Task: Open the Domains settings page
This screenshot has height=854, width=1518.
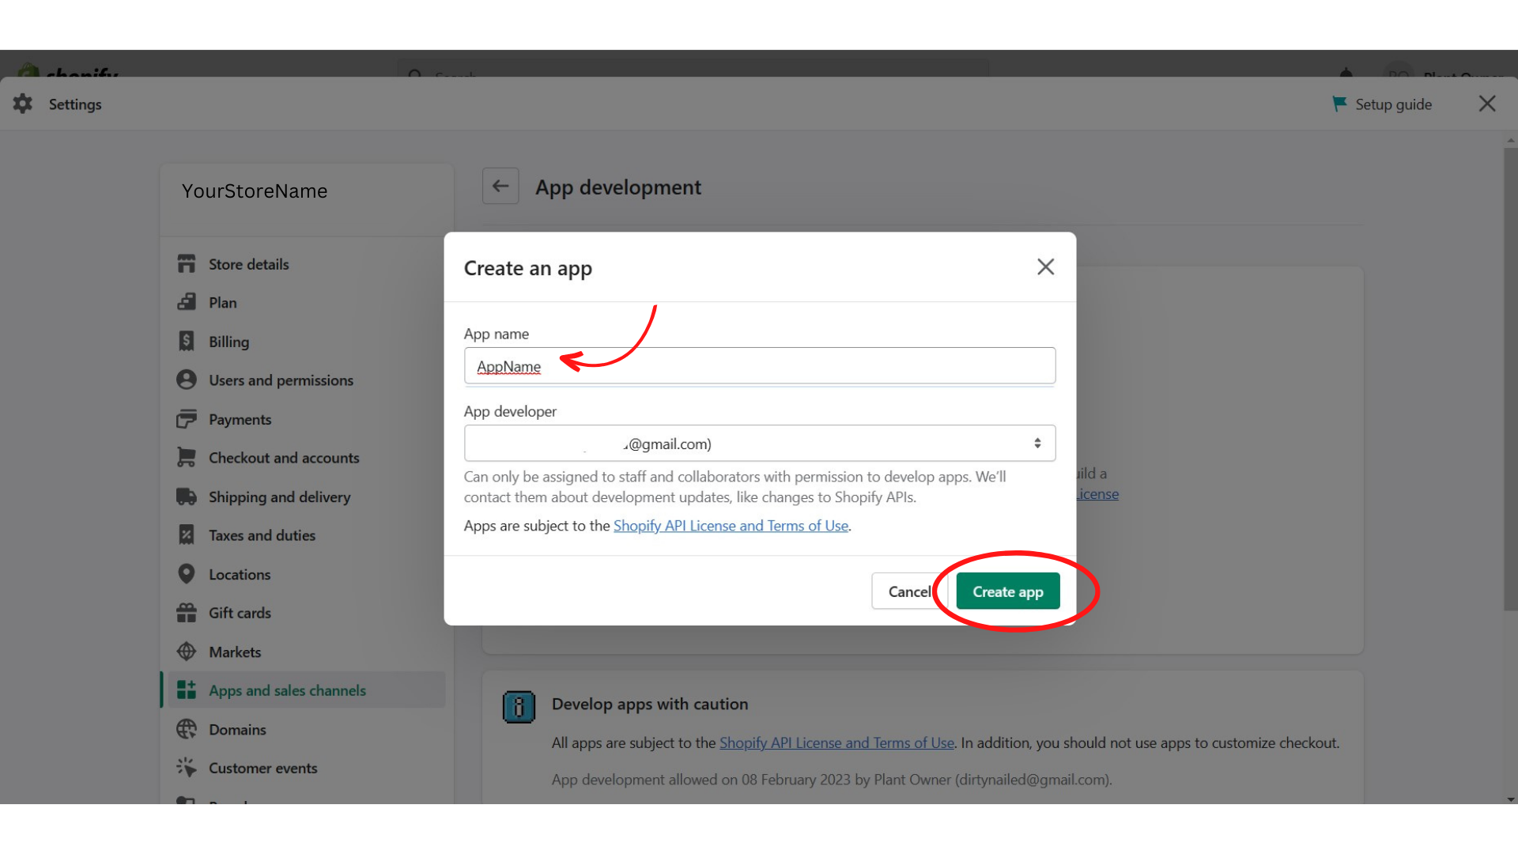Action: tap(237, 729)
